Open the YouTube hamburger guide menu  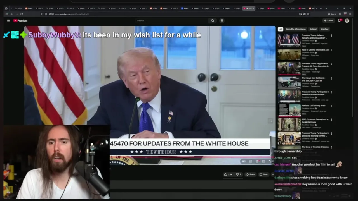click(x=8, y=21)
